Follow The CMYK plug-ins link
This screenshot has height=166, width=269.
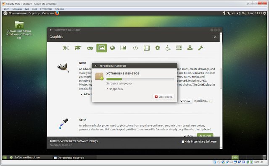203,85
